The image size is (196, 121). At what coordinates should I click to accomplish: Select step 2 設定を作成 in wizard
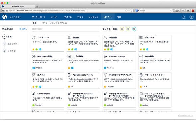(10, 44)
